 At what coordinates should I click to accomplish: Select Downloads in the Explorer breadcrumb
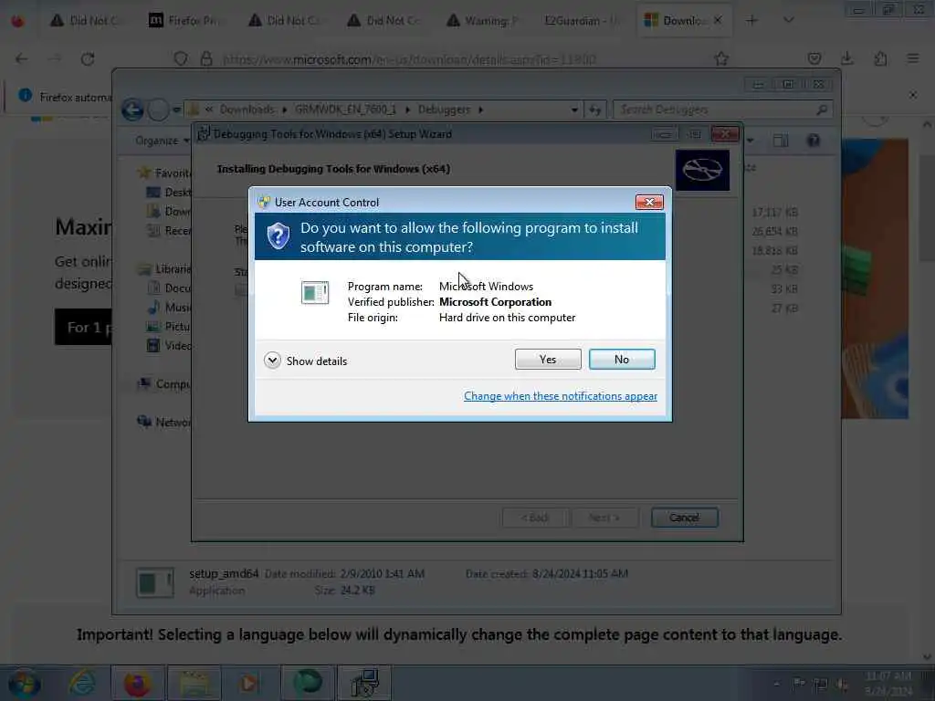(x=247, y=110)
